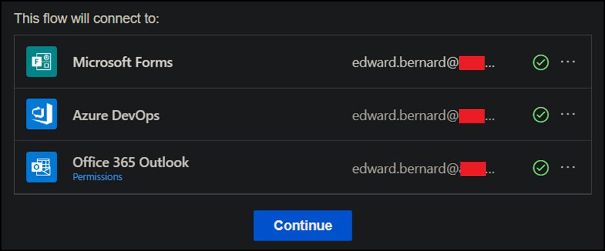Click the red redacted block in the Forms row
Screen dimensions: 605x251
pyautogui.click(x=472, y=62)
